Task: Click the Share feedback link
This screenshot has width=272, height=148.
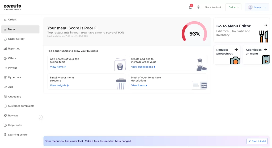Action: (213, 7)
